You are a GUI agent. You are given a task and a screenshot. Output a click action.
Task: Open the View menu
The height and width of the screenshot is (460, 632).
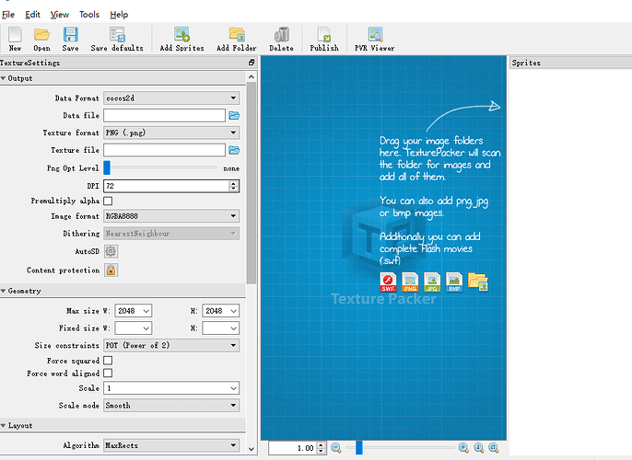(60, 15)
